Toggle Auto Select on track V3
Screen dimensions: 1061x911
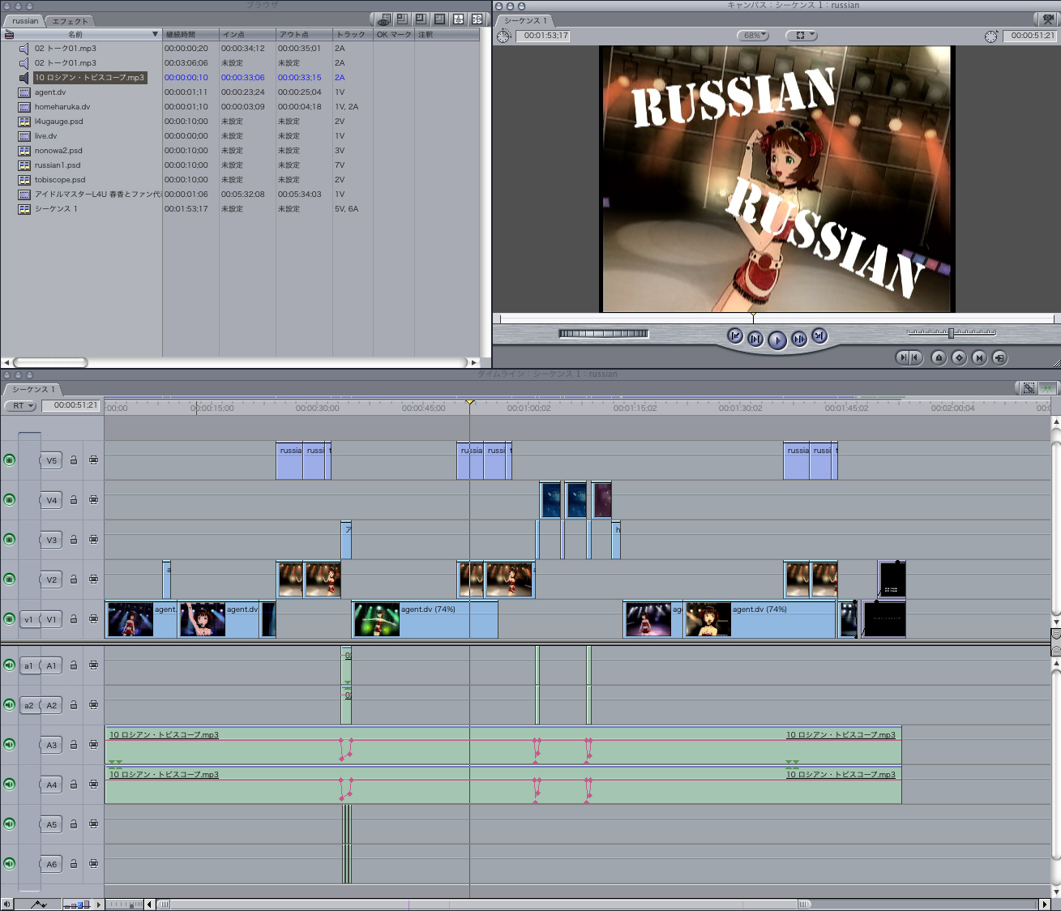[93, 540]
